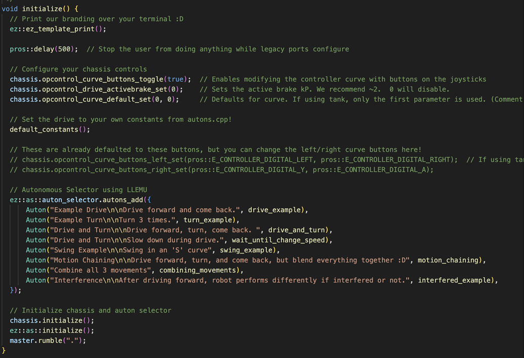Click the wait_until_change_speed identifier
Screen dimensions: 524x358
click(280, 240)
